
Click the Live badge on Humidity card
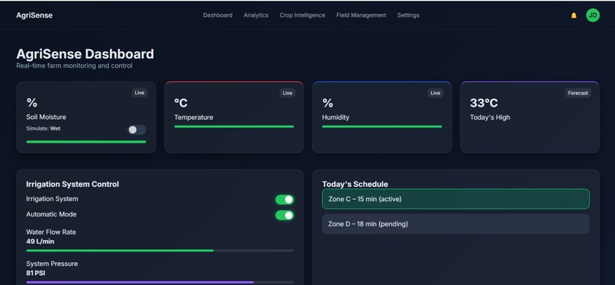(x=436, y=93)
